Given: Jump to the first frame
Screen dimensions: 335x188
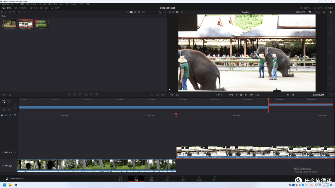Looking at the screenshot, I should pos(231,95).
